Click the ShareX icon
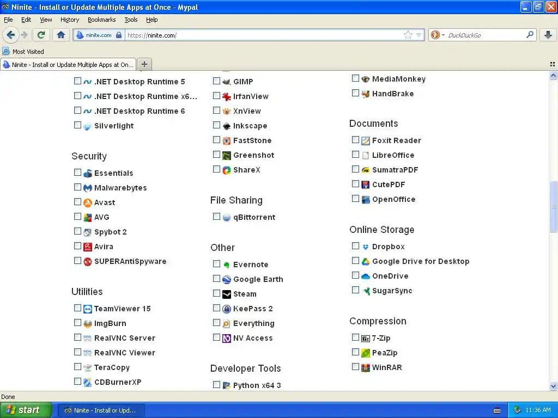The image size is (558, 418). pyautogui.click(x=227, y=170)
